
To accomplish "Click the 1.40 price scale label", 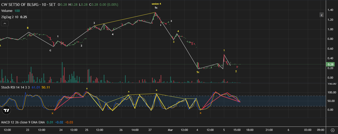I will pos(330,10).
